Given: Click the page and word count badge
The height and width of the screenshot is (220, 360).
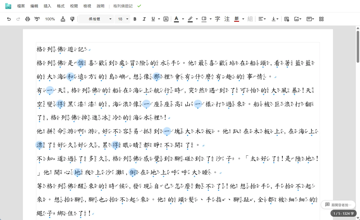Looking at the screenshot, I should pos(343,213).
